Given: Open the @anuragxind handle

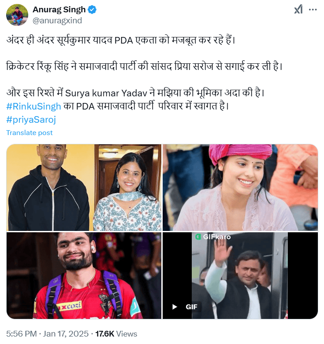Looking at the screenshot, I should (x=57, y=20).
